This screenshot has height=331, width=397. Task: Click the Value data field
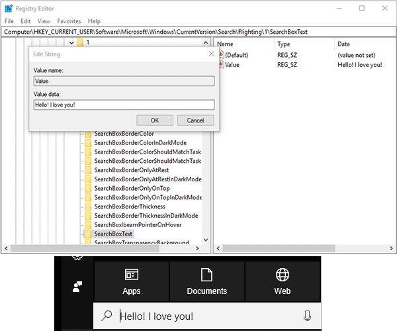124,105
